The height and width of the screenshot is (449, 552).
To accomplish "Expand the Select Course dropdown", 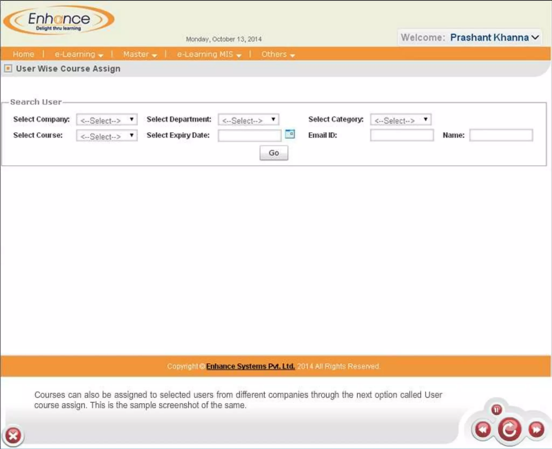I will click(x=107, y=136).
